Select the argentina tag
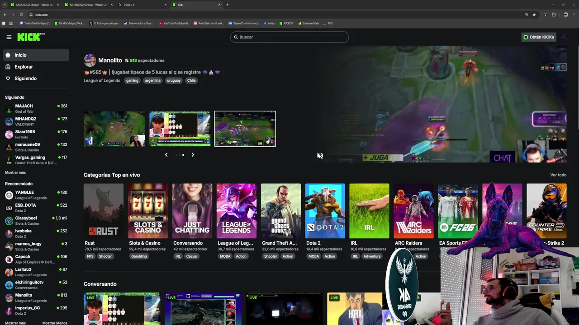The width and height of the screenshot is (579, 325). coord(152,80)
